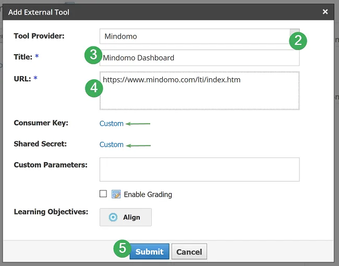Click the green step 5 badge
This screenshot has width=339, height=266.
123,248
